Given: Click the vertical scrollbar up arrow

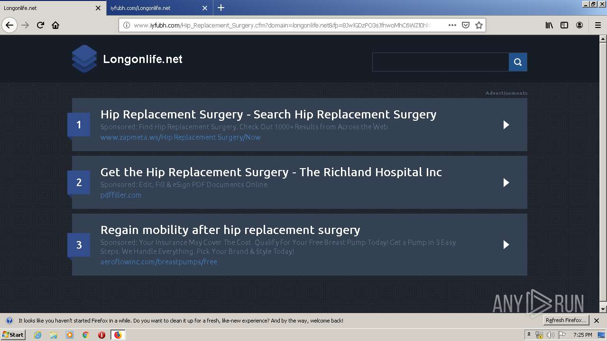Looking at the screenshot, I should [x=603, y=39].
